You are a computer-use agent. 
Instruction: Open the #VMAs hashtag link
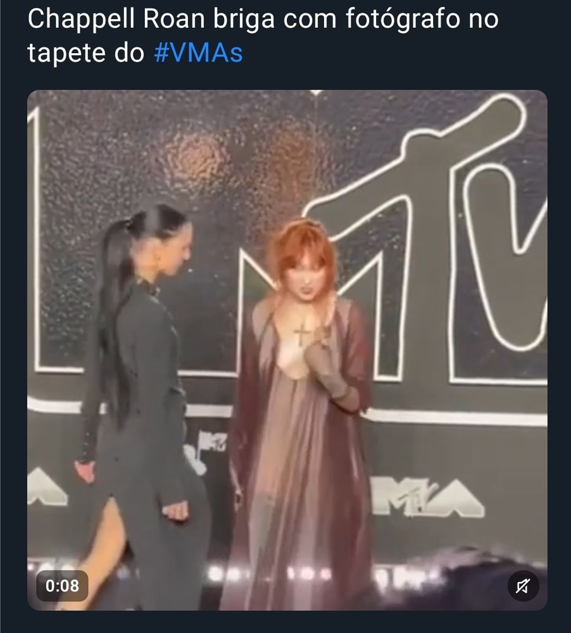(198, 54)
